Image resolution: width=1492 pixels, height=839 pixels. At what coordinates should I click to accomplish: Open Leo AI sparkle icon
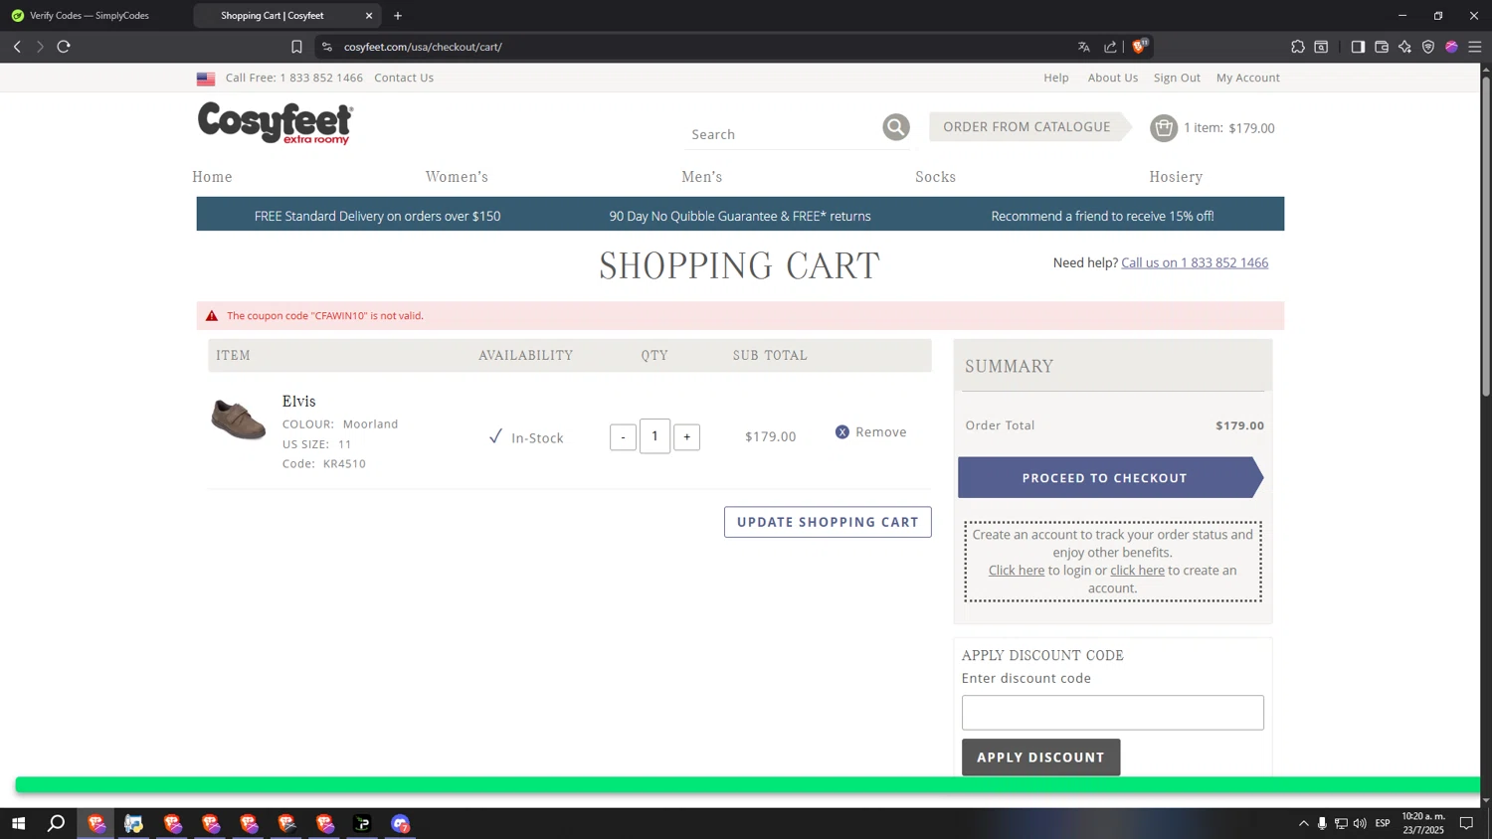[x=1404, y=47]
